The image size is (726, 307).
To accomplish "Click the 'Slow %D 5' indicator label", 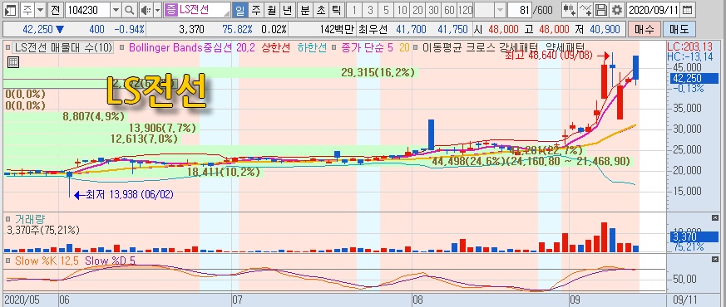I will [x=111, y=261].
